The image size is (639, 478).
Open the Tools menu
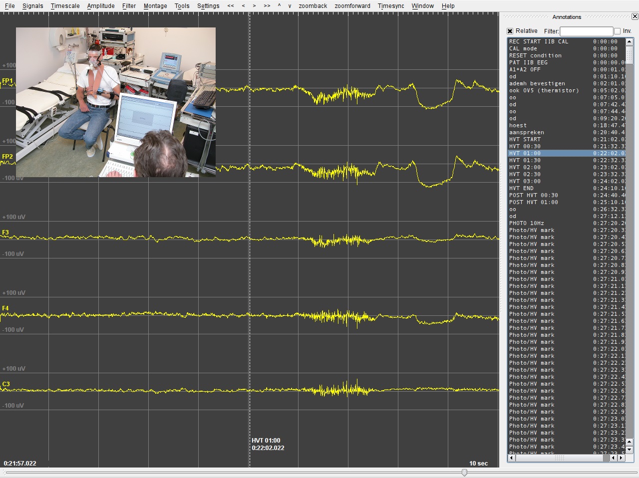[182, 6]
